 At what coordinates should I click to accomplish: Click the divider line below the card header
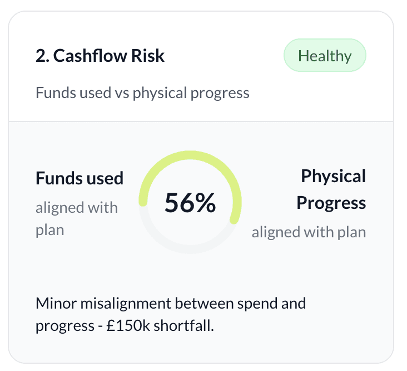point(201,121)
